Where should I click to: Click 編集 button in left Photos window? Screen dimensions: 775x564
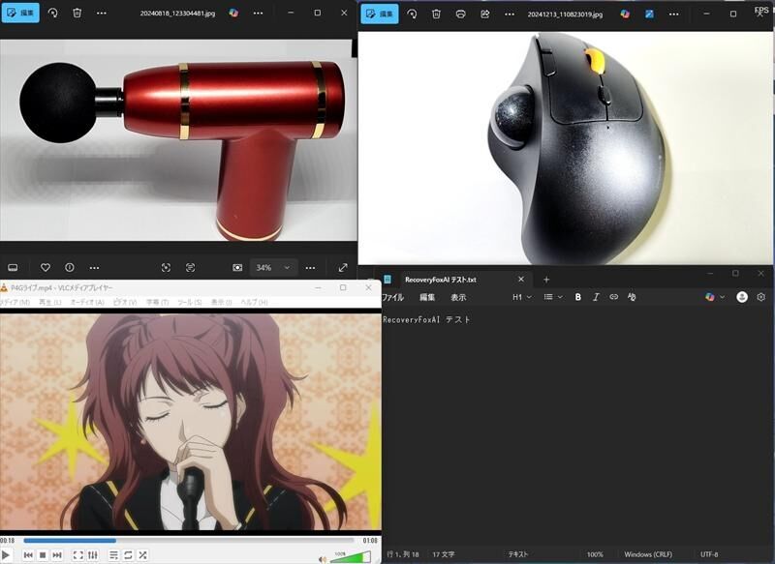click(x=20, y=13)
